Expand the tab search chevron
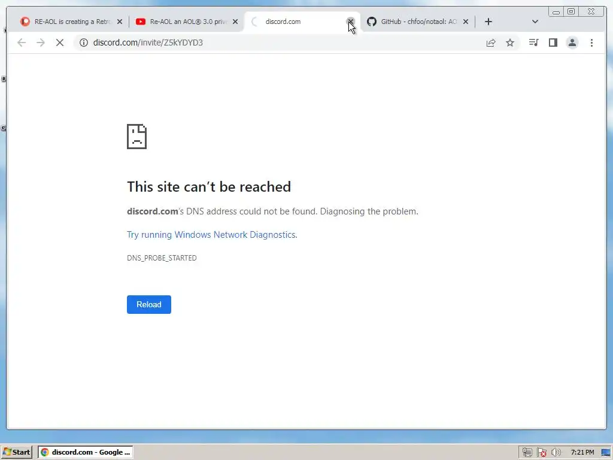Viewport: 613px width, 460px height. 535,22
